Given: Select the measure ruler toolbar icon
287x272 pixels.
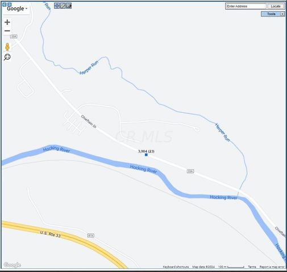Looking at the screenshot, I should click(63, 6).
